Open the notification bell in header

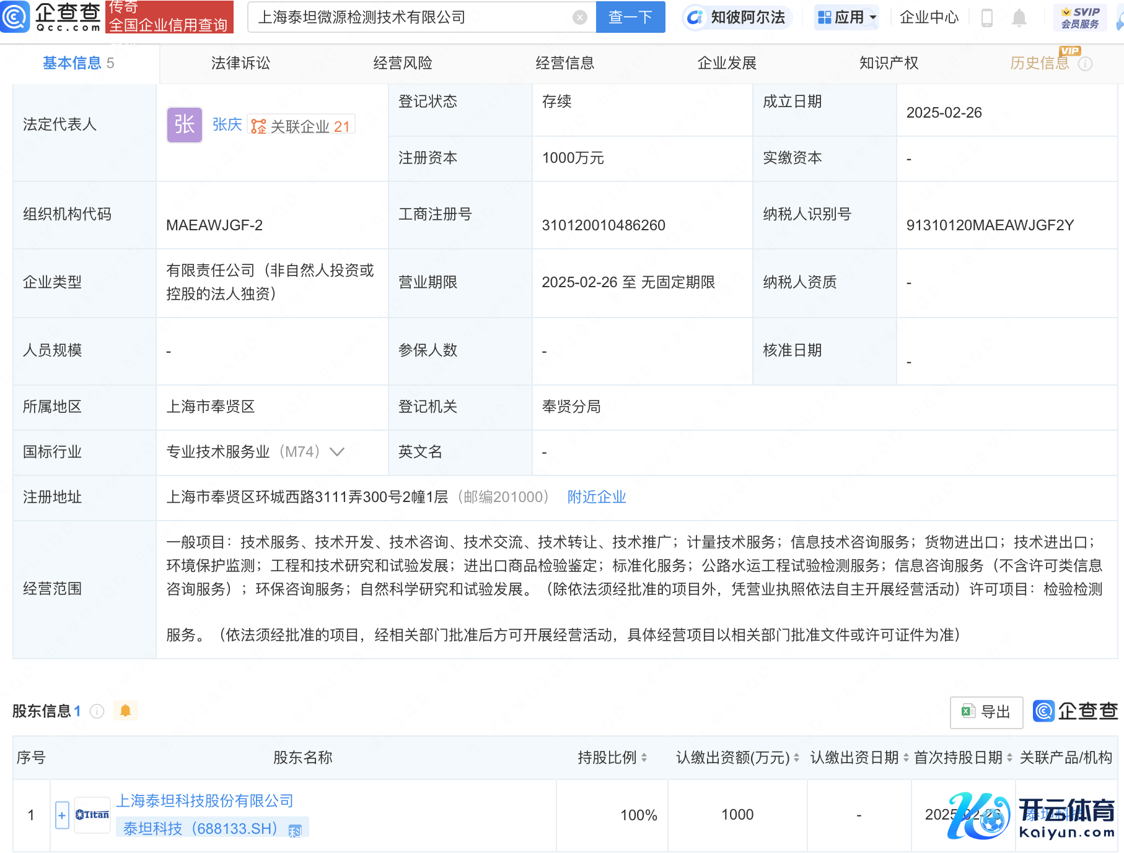click(x=1019, y=18)
